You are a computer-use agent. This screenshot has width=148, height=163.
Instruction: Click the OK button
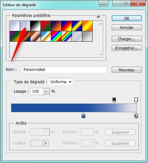127,18
